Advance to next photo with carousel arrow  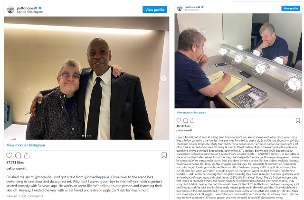click(x=163, y=78)
